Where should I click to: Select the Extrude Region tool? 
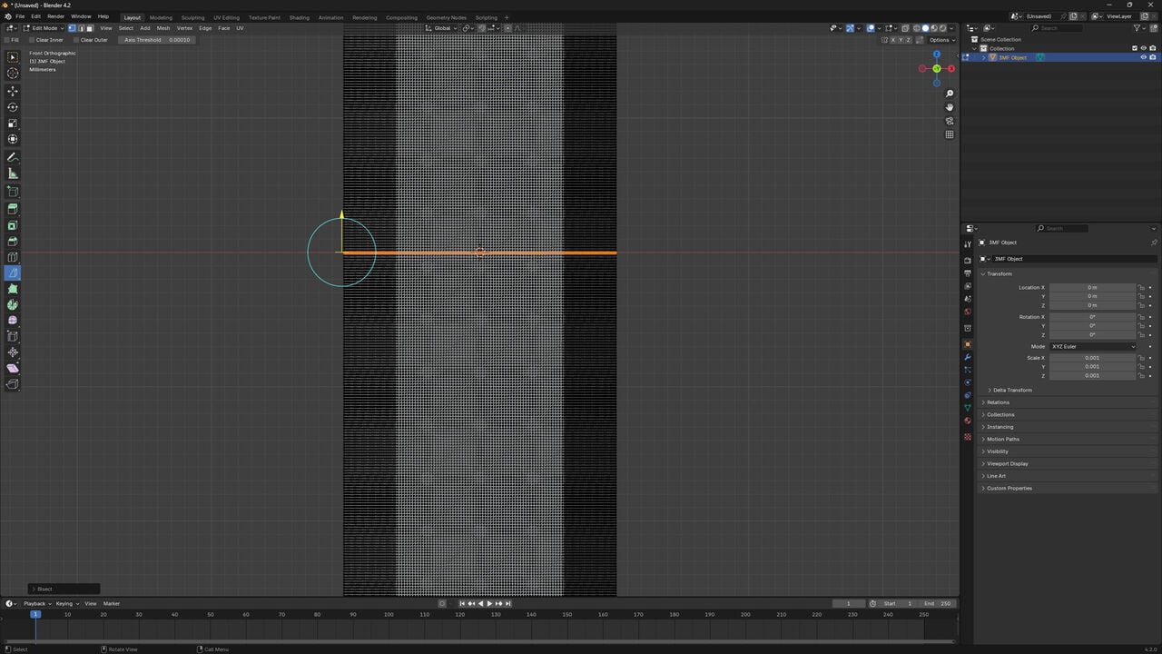(13, 209)
